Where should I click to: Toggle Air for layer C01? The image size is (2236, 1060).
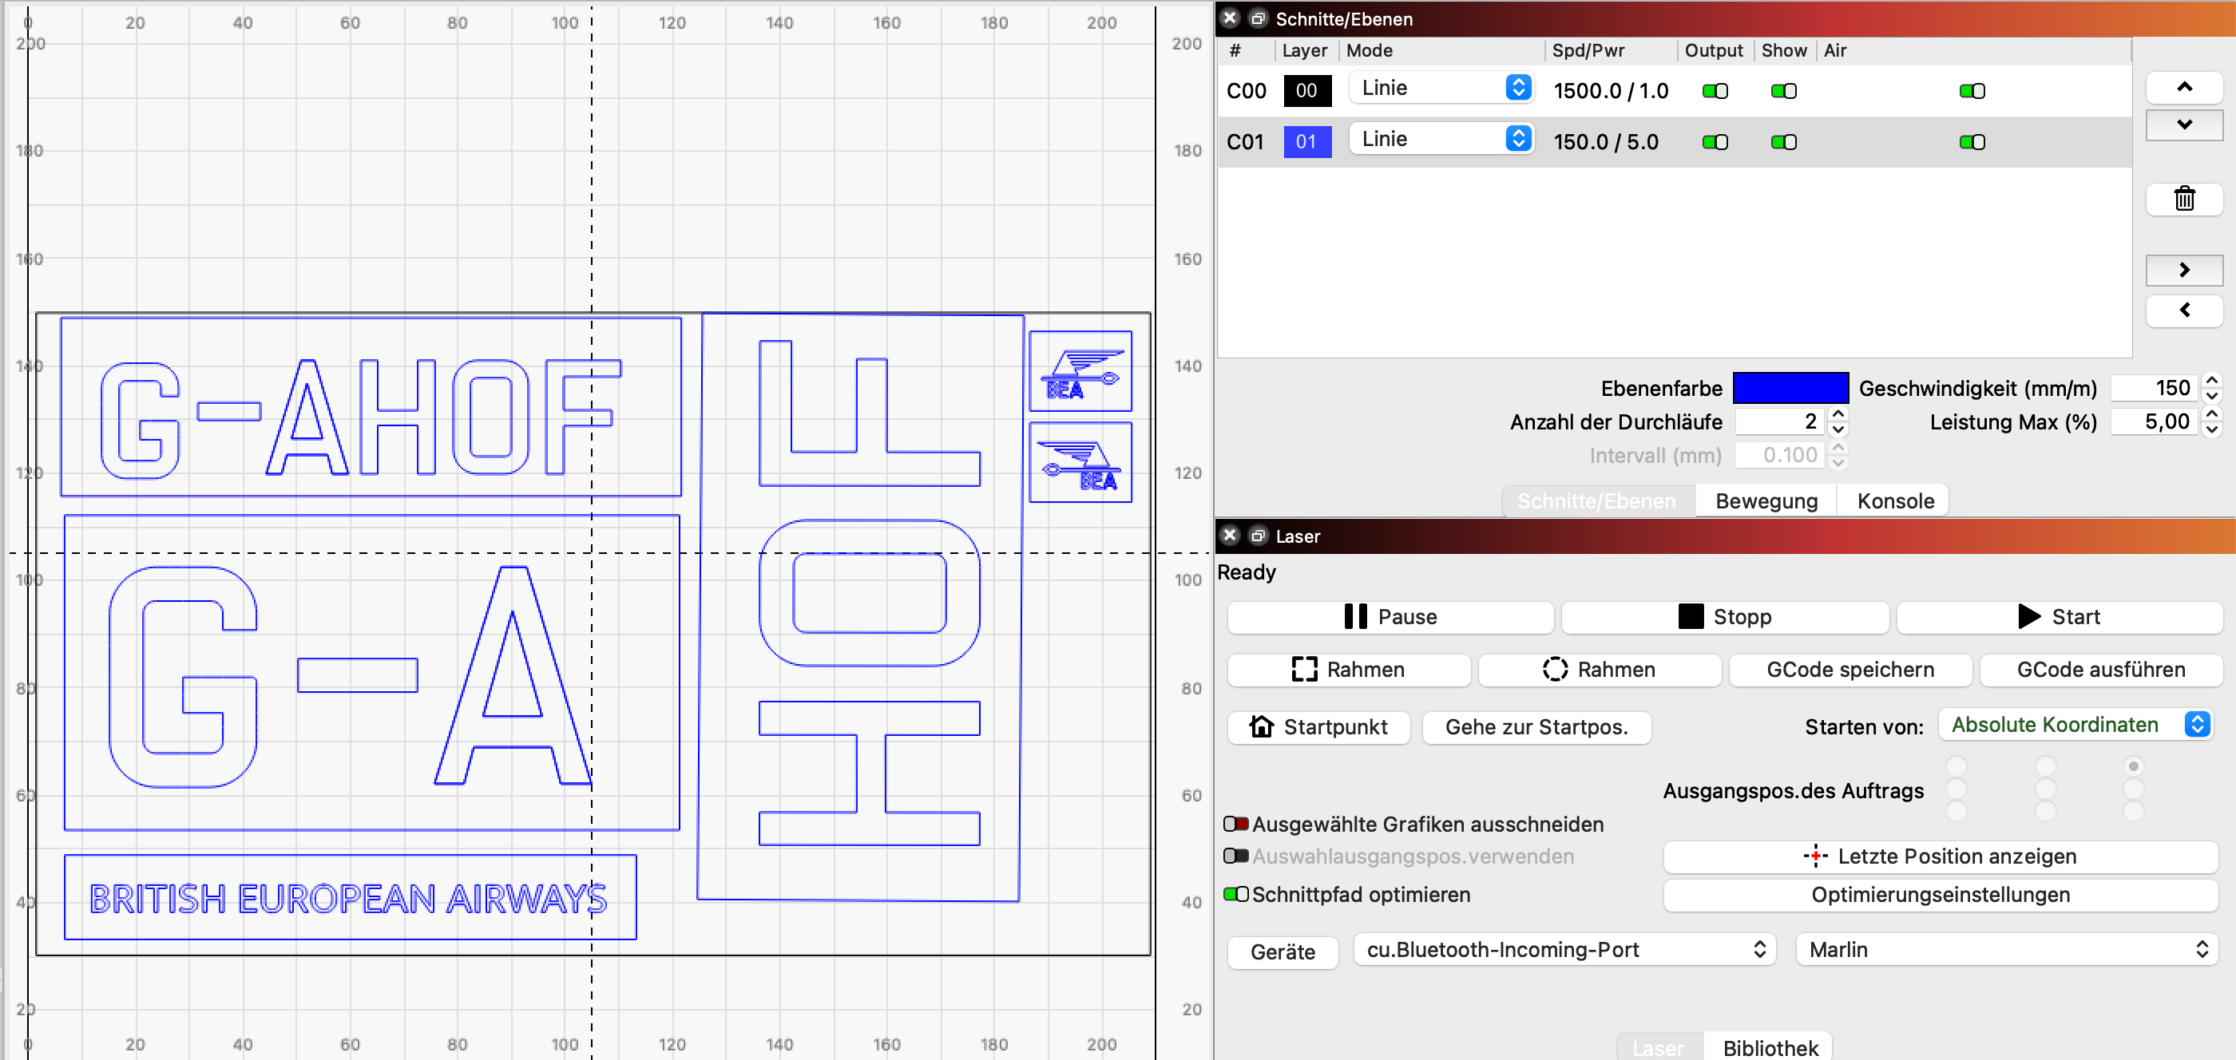pos(1971,142)
